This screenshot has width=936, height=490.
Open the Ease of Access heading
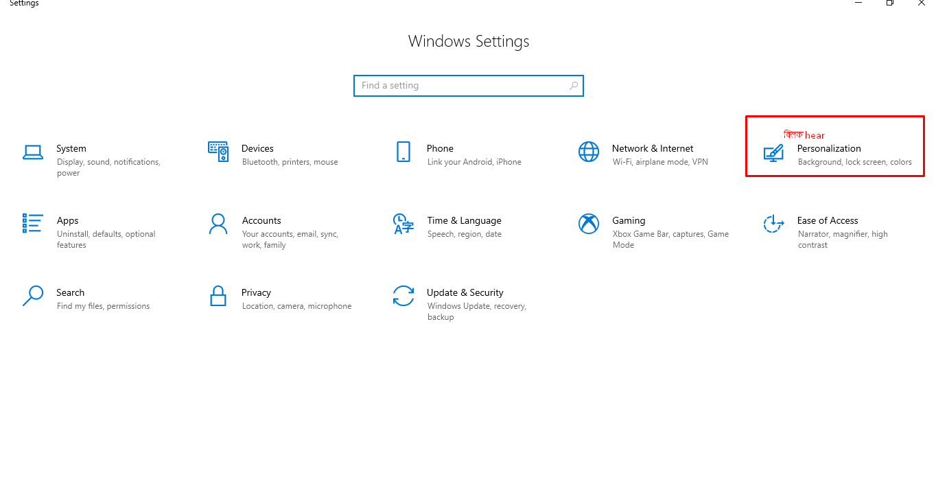pos(828,220)
